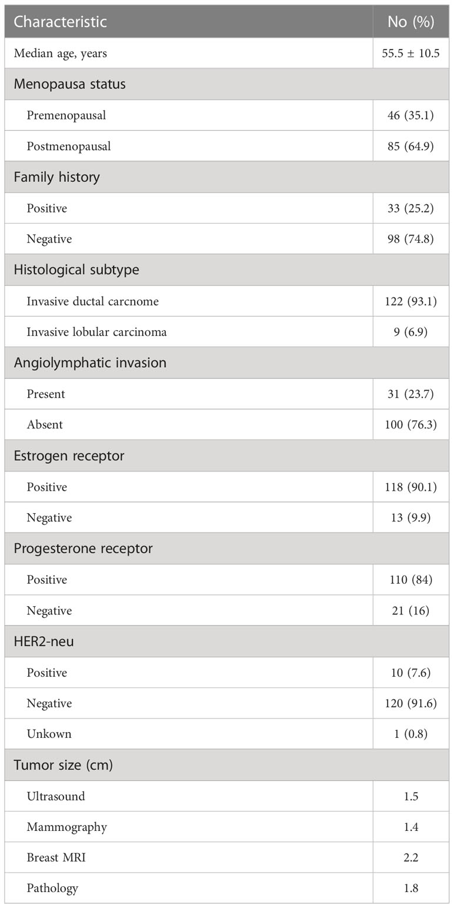Select the Premenopausal row label
The height and width of the screenshot is (908, 454).
[x=66, y=115]
